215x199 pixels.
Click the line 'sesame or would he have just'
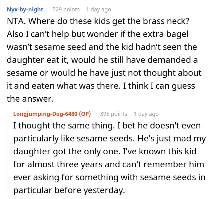pos(104,73)
